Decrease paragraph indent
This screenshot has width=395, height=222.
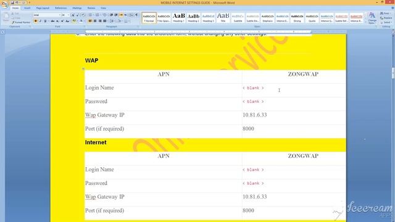point(111,15)
